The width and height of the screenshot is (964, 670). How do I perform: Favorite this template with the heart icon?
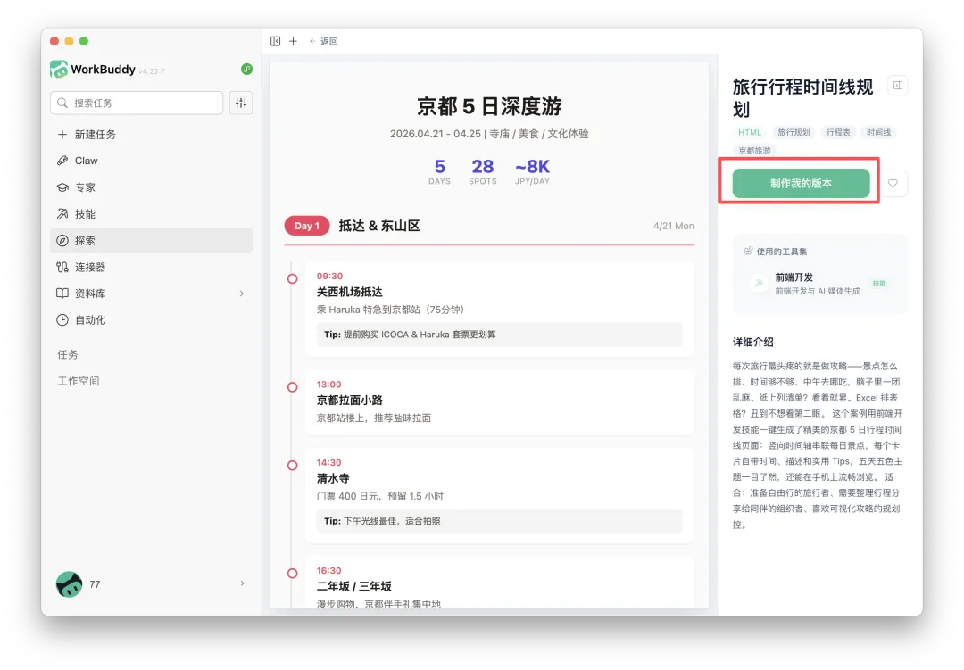tap(893, 183)
